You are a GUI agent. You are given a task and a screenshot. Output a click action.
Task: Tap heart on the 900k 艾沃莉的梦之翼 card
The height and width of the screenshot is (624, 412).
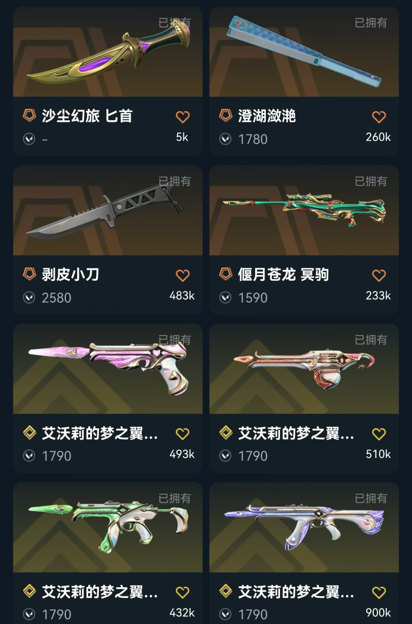[x=379, y=592]
